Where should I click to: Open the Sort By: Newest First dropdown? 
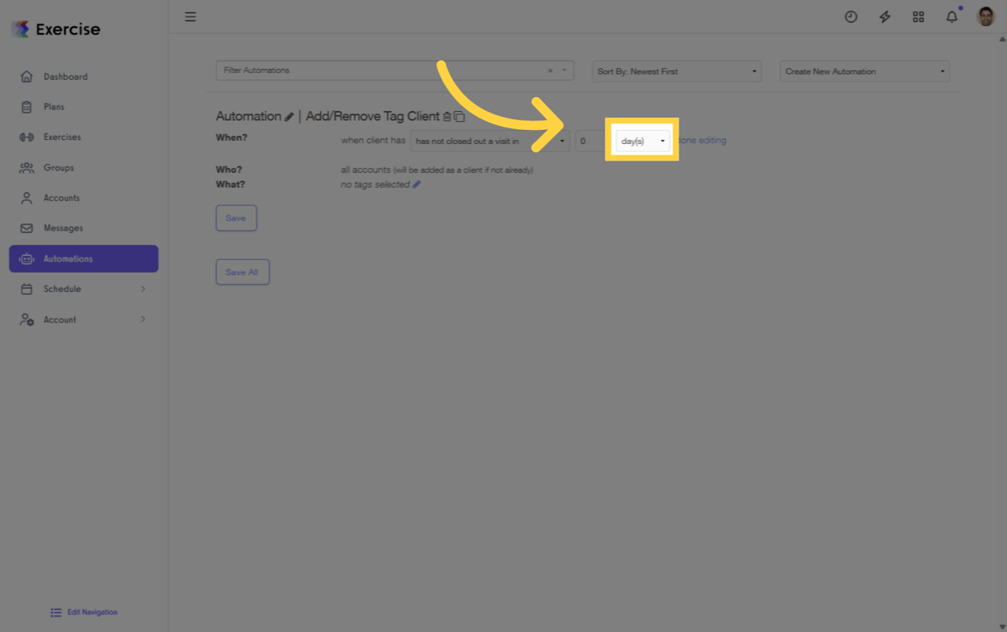(676, 72)
